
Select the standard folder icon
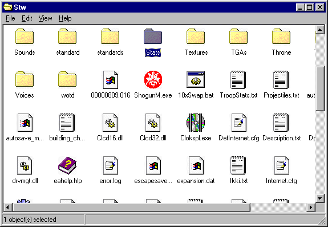(67, 37)
